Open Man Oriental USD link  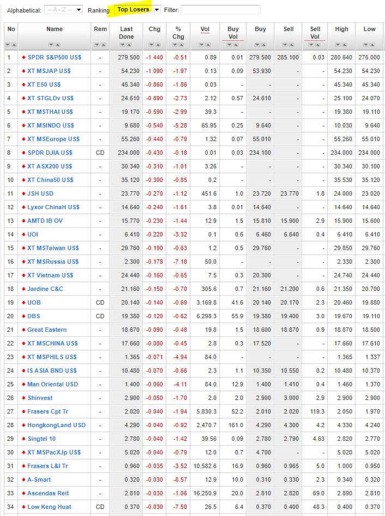53,384
